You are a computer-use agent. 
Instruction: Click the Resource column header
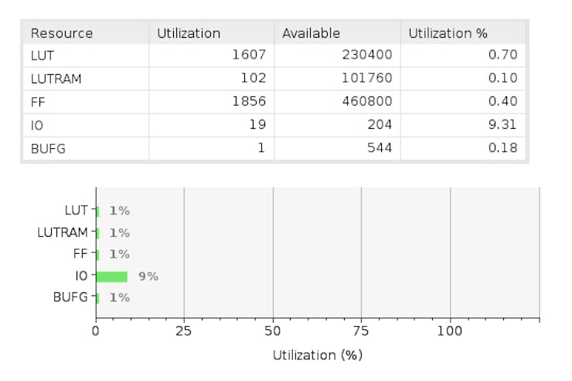click(62, 33)
